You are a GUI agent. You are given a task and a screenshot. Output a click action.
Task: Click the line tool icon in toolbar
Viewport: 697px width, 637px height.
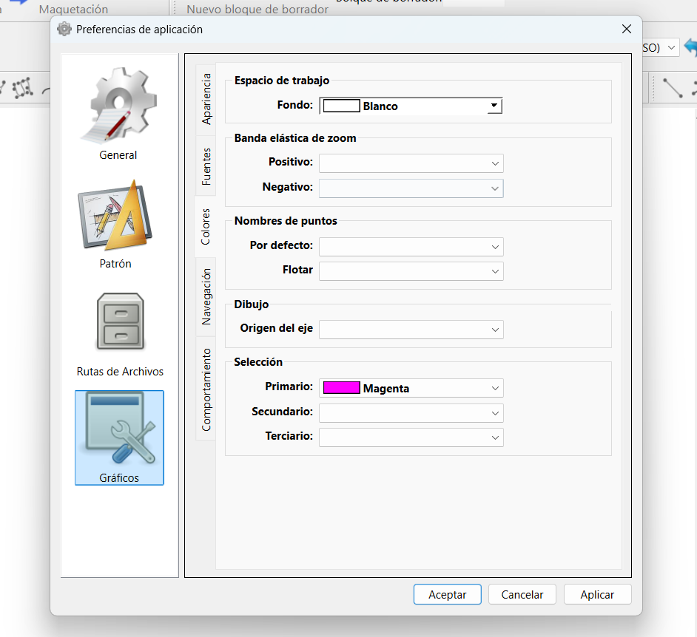click(673, 88)
